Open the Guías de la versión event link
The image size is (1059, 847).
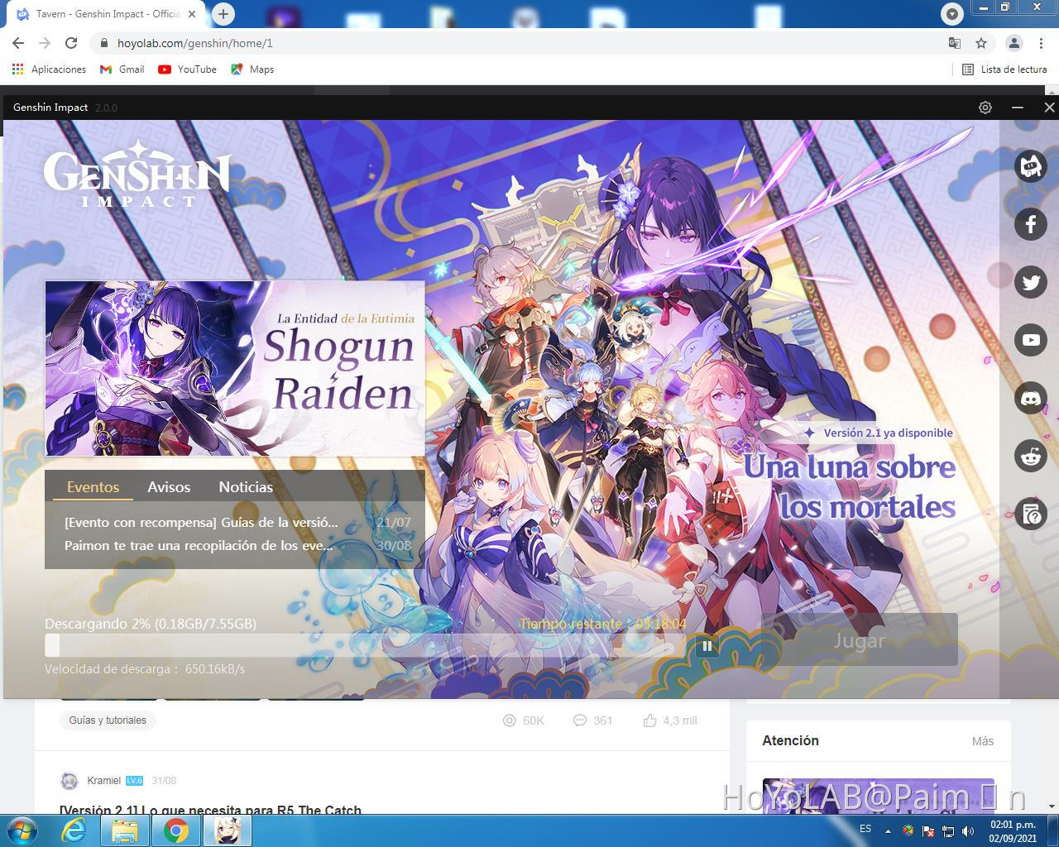(x=201, y=523)
